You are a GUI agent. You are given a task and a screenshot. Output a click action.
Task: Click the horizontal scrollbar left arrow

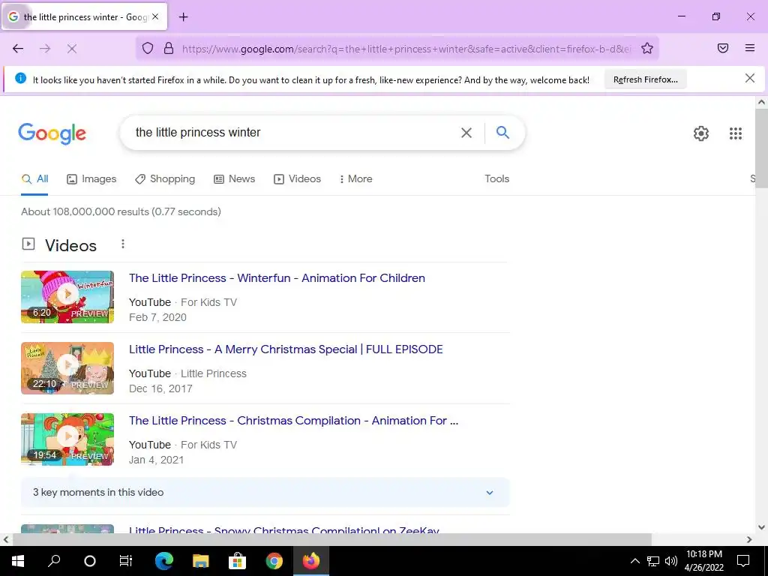click(x=5, y=540)
